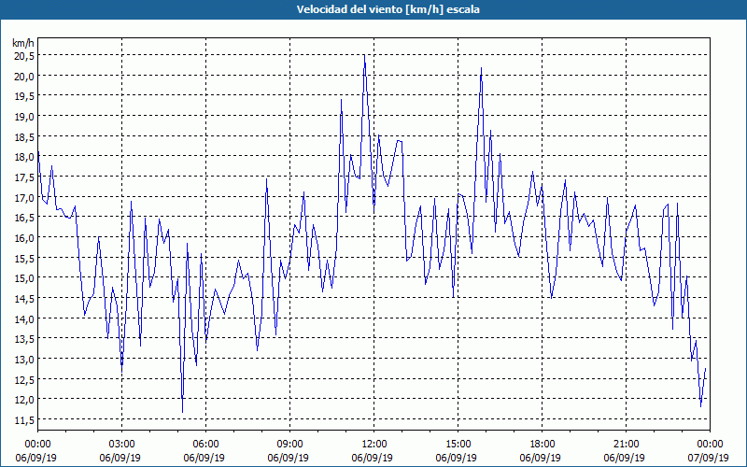Click the 15,0 y-axis value
The height and width of the screenshot is (467, 747).
(x=25, y=278)
